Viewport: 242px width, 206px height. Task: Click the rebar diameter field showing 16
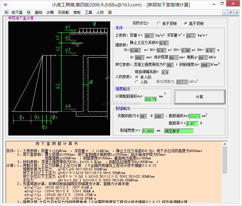pos(143,116)
